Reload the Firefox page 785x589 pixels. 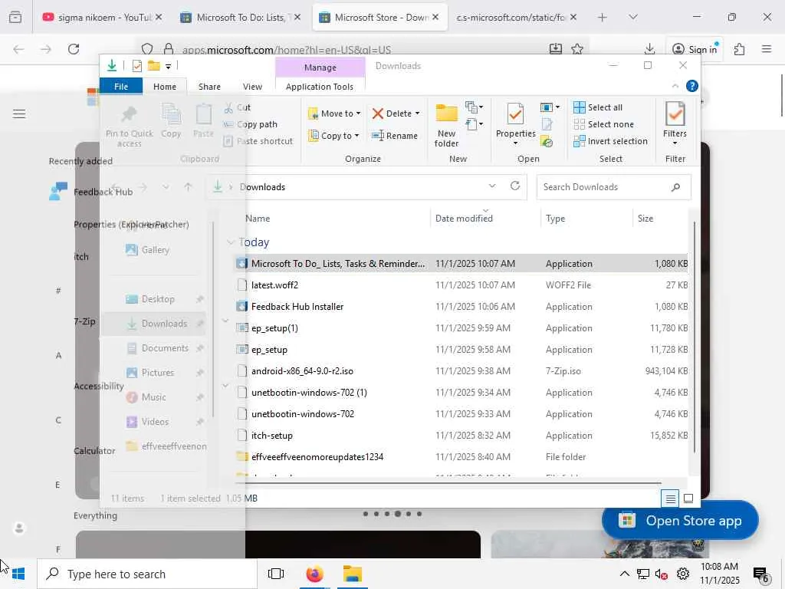point(74,48)
